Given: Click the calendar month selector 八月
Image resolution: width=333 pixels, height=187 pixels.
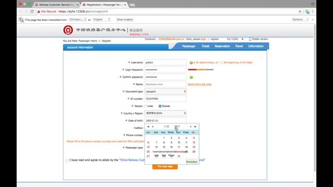Looking at the screenshot, I should [166, 126].
